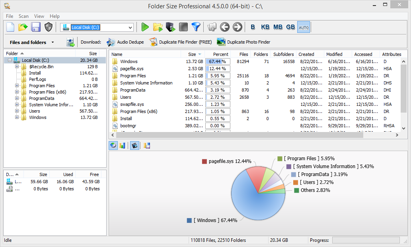Start a new scan with the green scan icon
Screen dimensions: 411x247
point(144,27)
